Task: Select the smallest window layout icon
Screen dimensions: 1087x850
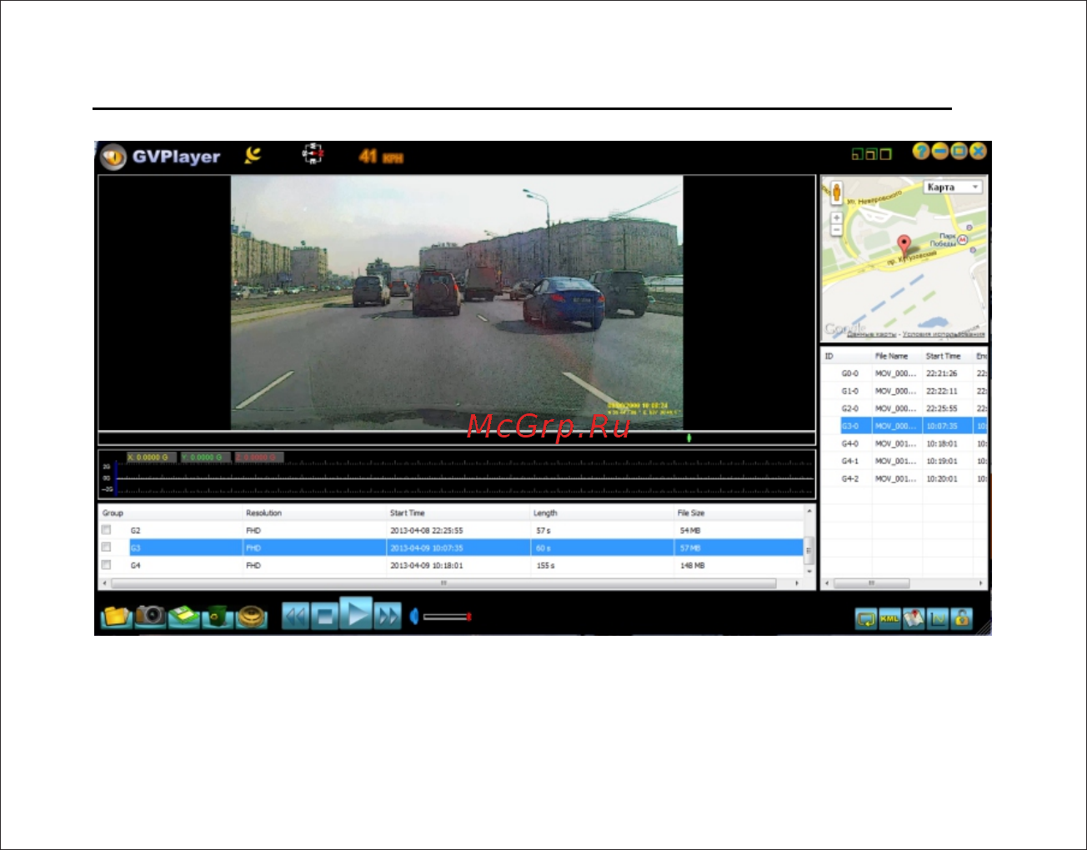Action: point(856,154)
